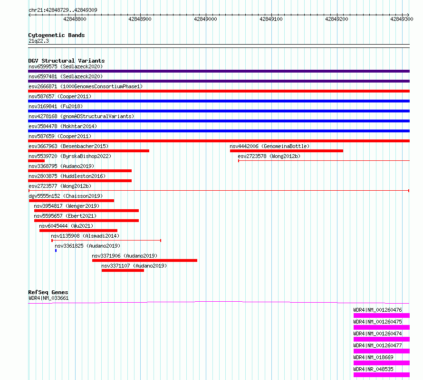Click the nsv3371107 (Audano2019) label

coord(134,266)
